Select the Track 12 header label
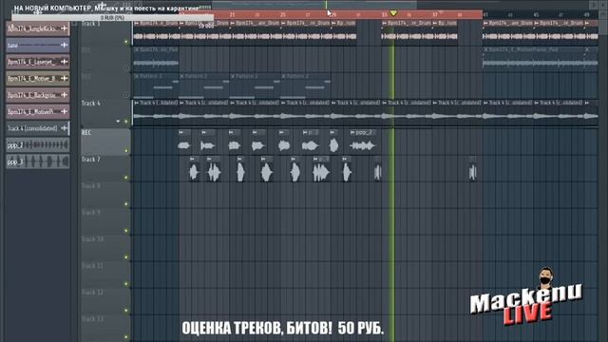 (x=92, y=293)
